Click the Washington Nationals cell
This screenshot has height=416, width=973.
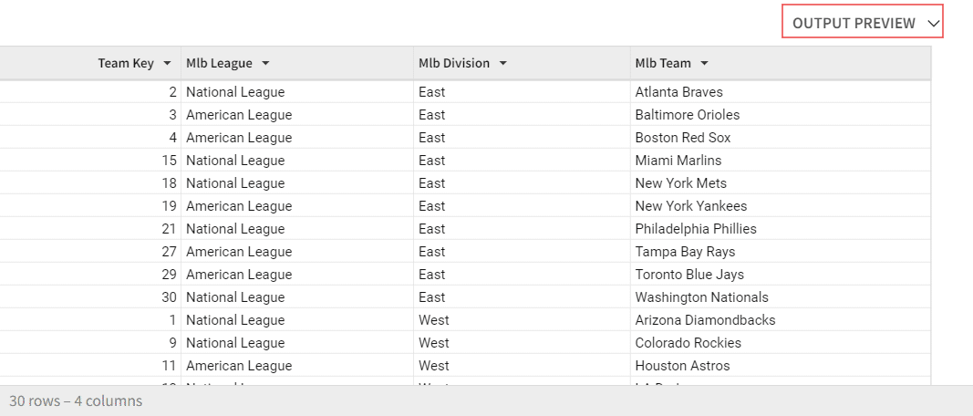coord(701,297)
